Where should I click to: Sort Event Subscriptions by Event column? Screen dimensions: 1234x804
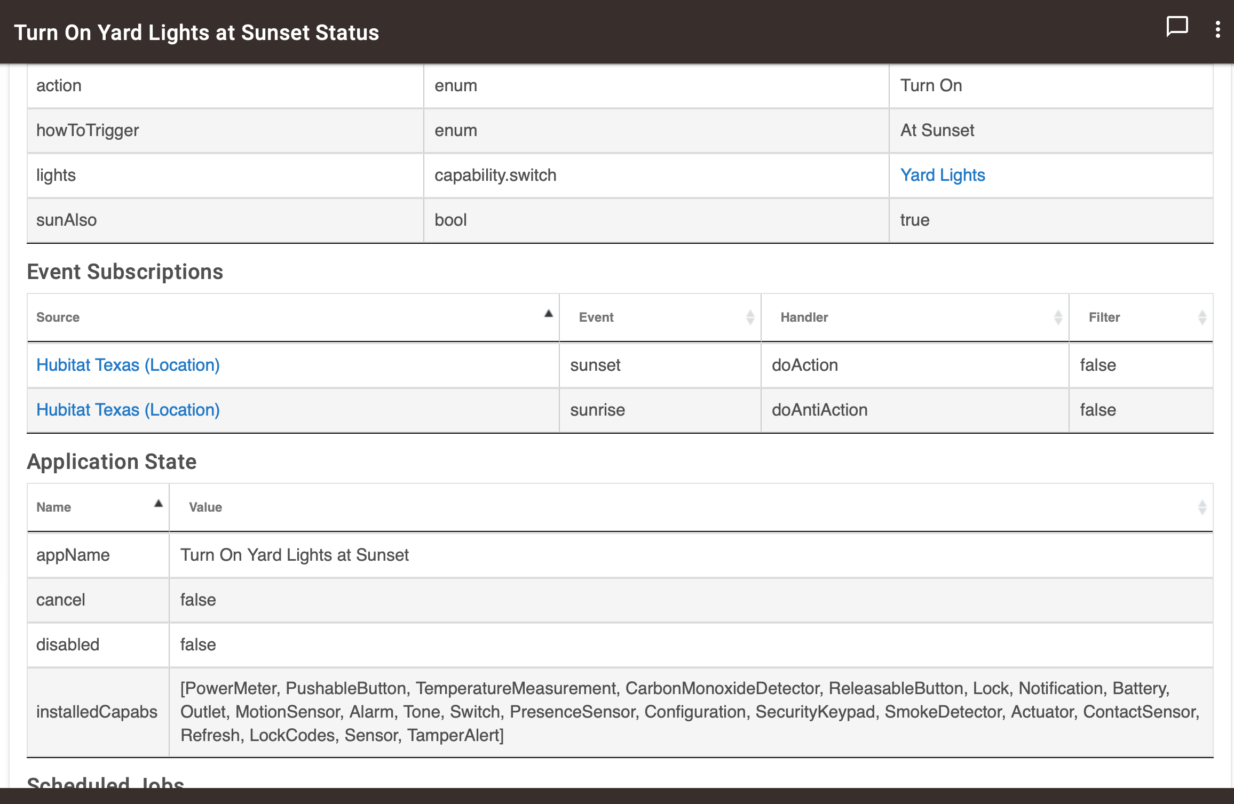(660, 317)
